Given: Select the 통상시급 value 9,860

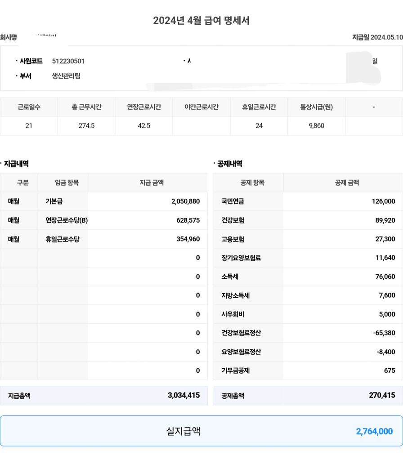Looking at the screenshot, I should coord(317,126).
